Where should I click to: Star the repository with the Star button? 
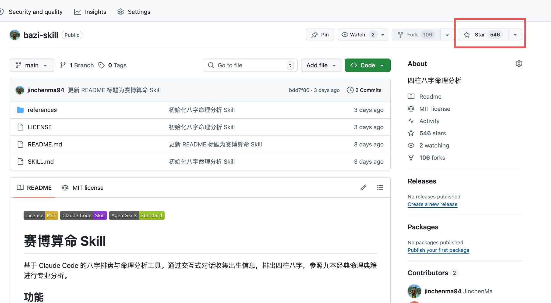[x=483, y=35]
